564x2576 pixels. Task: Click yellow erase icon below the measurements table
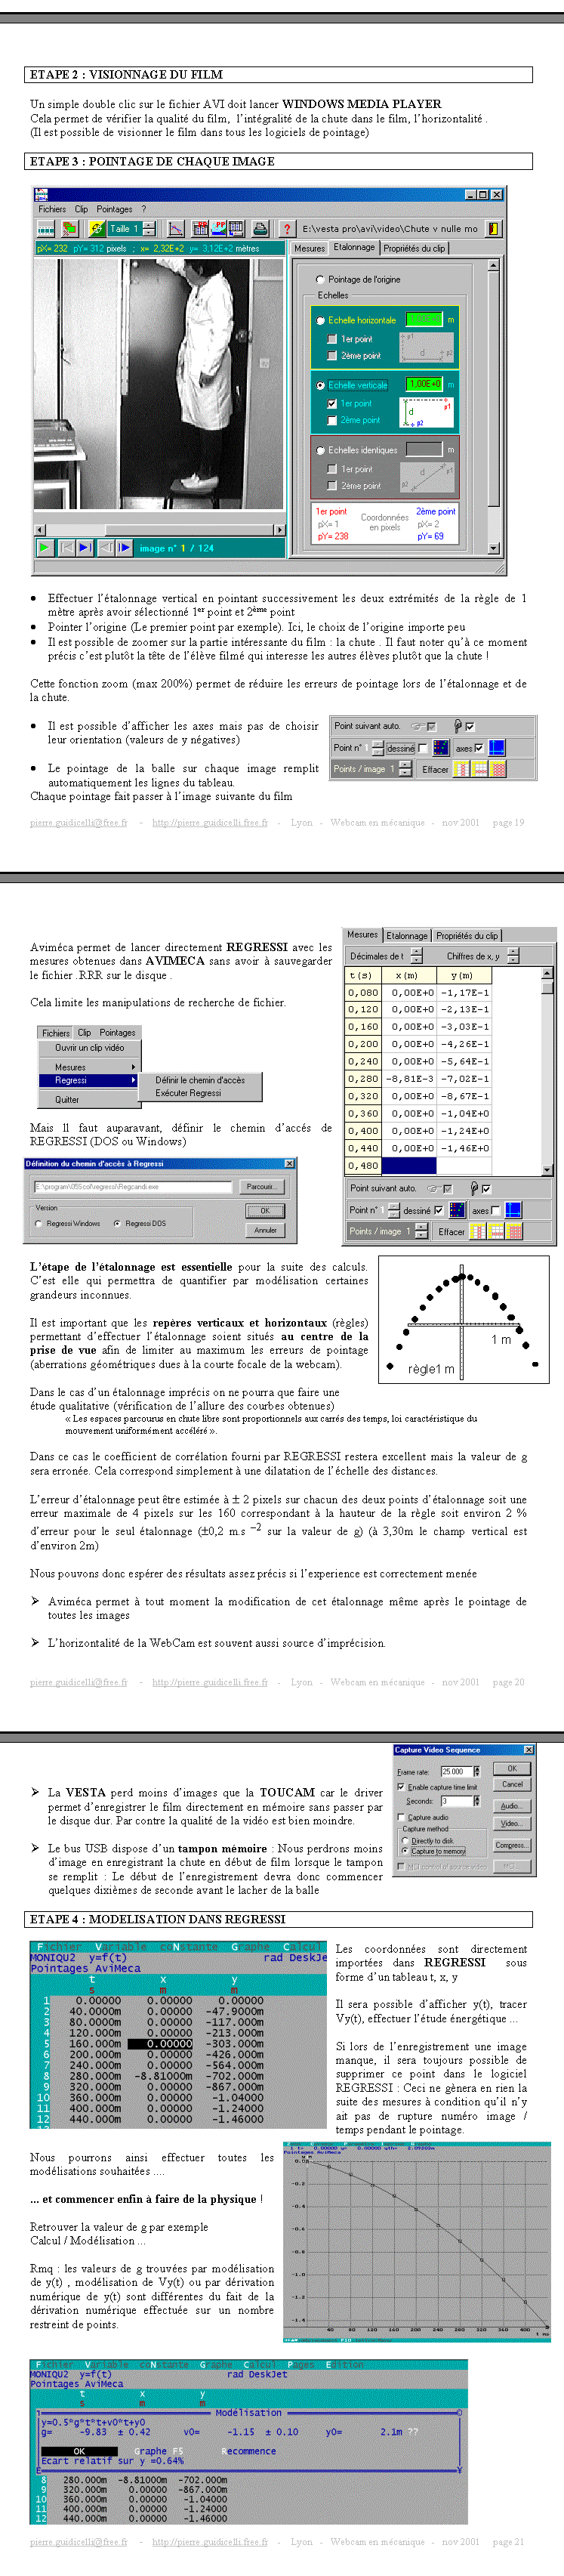477,1231
